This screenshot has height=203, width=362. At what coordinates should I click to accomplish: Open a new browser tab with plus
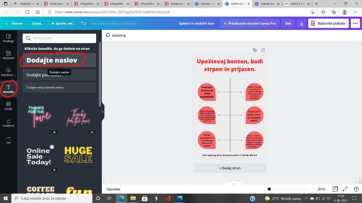pos(316,4)
